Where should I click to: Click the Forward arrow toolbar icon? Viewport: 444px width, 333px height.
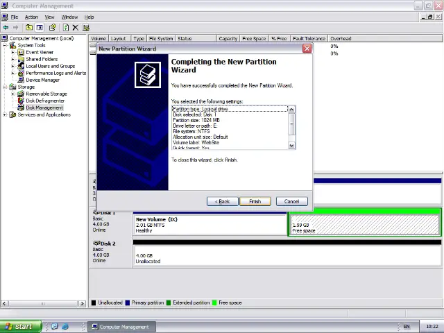point(15,28)
